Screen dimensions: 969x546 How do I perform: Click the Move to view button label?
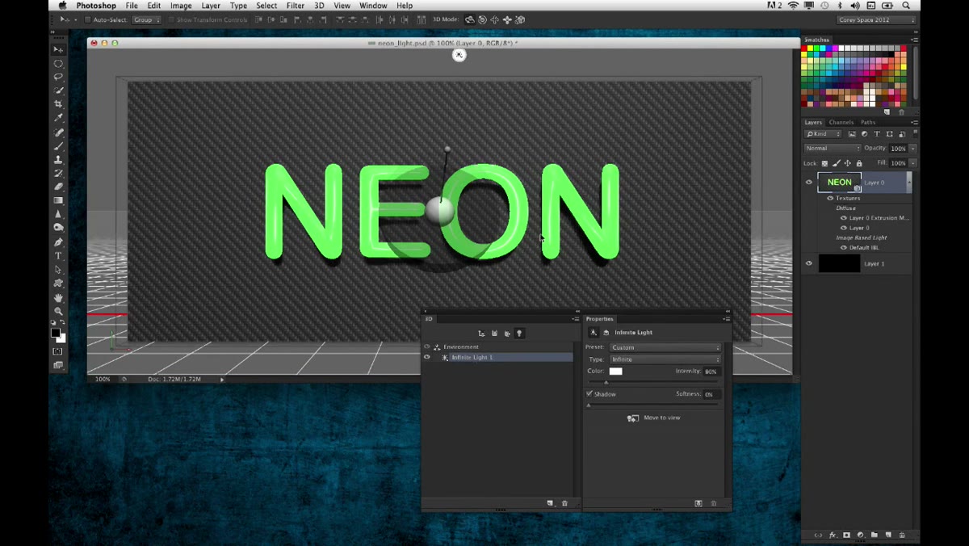[662, 418]
